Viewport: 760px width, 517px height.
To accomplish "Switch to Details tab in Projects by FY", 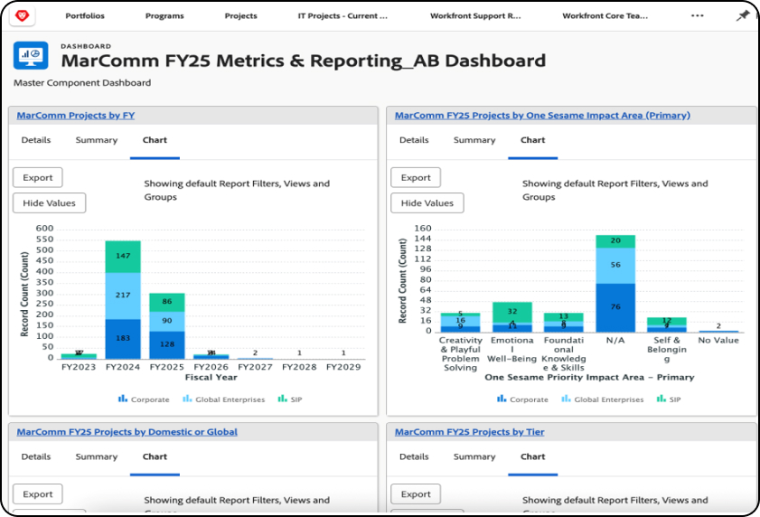I will (36, 140).
